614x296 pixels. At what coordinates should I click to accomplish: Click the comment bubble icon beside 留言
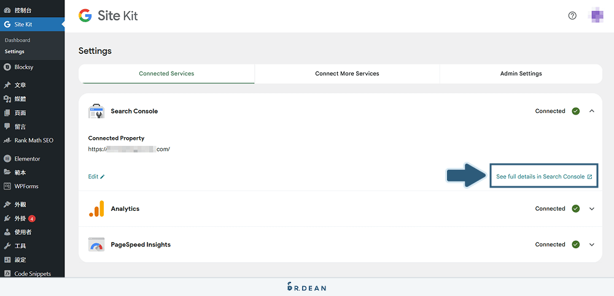[7, 126]
